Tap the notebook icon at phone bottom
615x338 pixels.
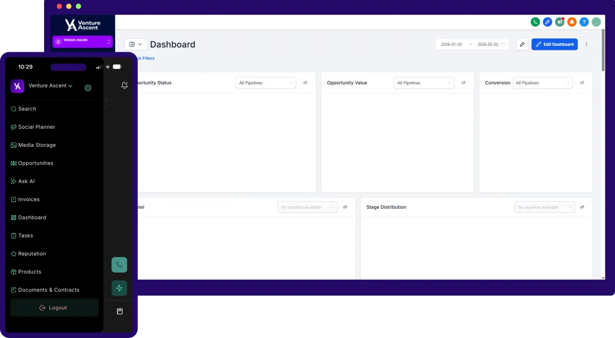120,311
